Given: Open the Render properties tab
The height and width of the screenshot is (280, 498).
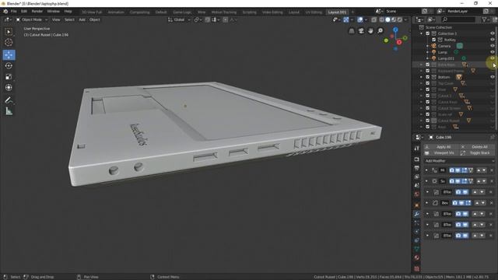Looking at the screenshot, I should tap(417, 159).
